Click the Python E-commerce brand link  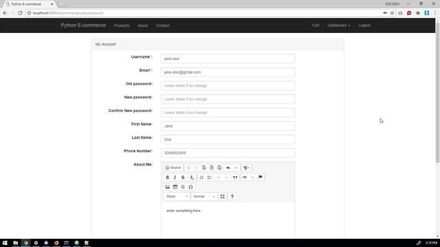pyautogui.click(x=83, y=25)
